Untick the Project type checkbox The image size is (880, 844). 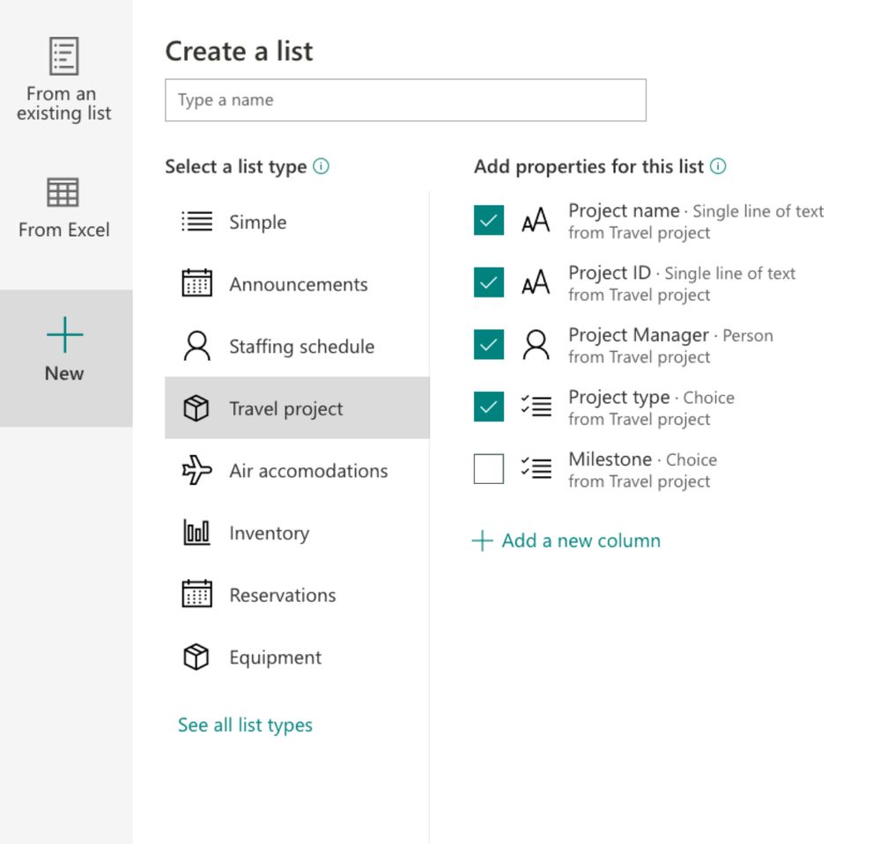[488, 407]
